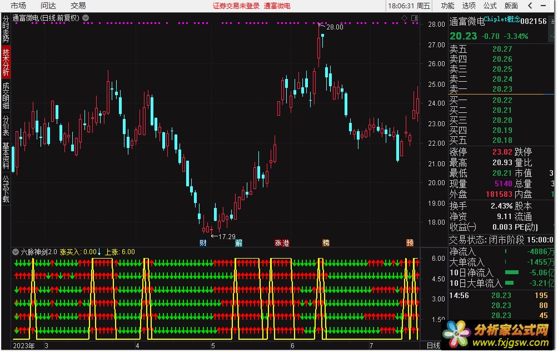
Task: Click the 解 marker below the chart
Action: (239, 243)
